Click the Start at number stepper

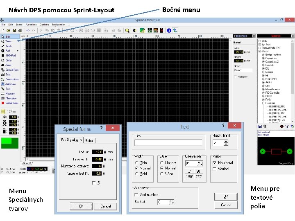(x=172, y=202)
